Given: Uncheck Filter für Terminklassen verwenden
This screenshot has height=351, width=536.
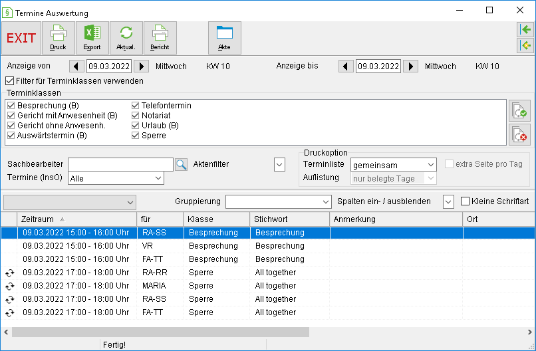Looking at the screenshot, I should tap(9, 81).
